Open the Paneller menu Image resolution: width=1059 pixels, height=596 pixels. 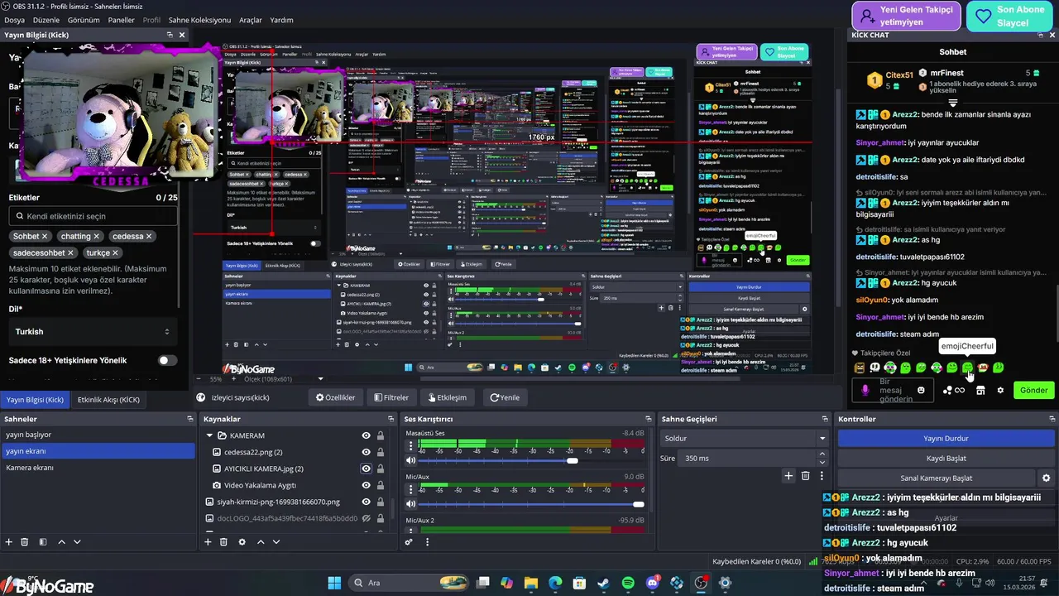pyautogui.click(x=121, y=20)
